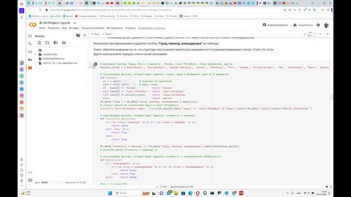Close the bottom execution status bar
The image size is (351, 197).
pyautogui.click(x=331, y=187)
